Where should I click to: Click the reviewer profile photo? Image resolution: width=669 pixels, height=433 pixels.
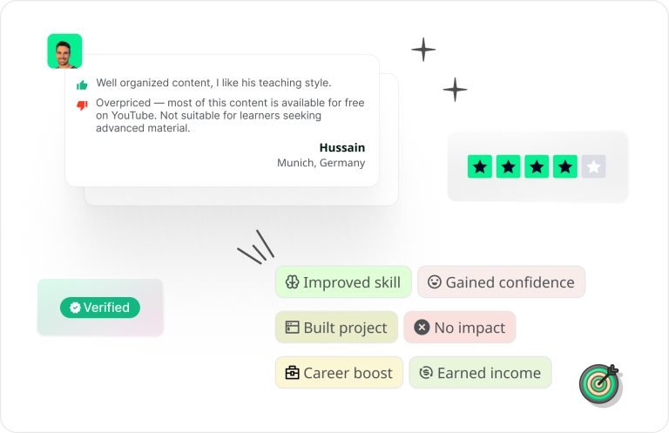click(64, 51)
